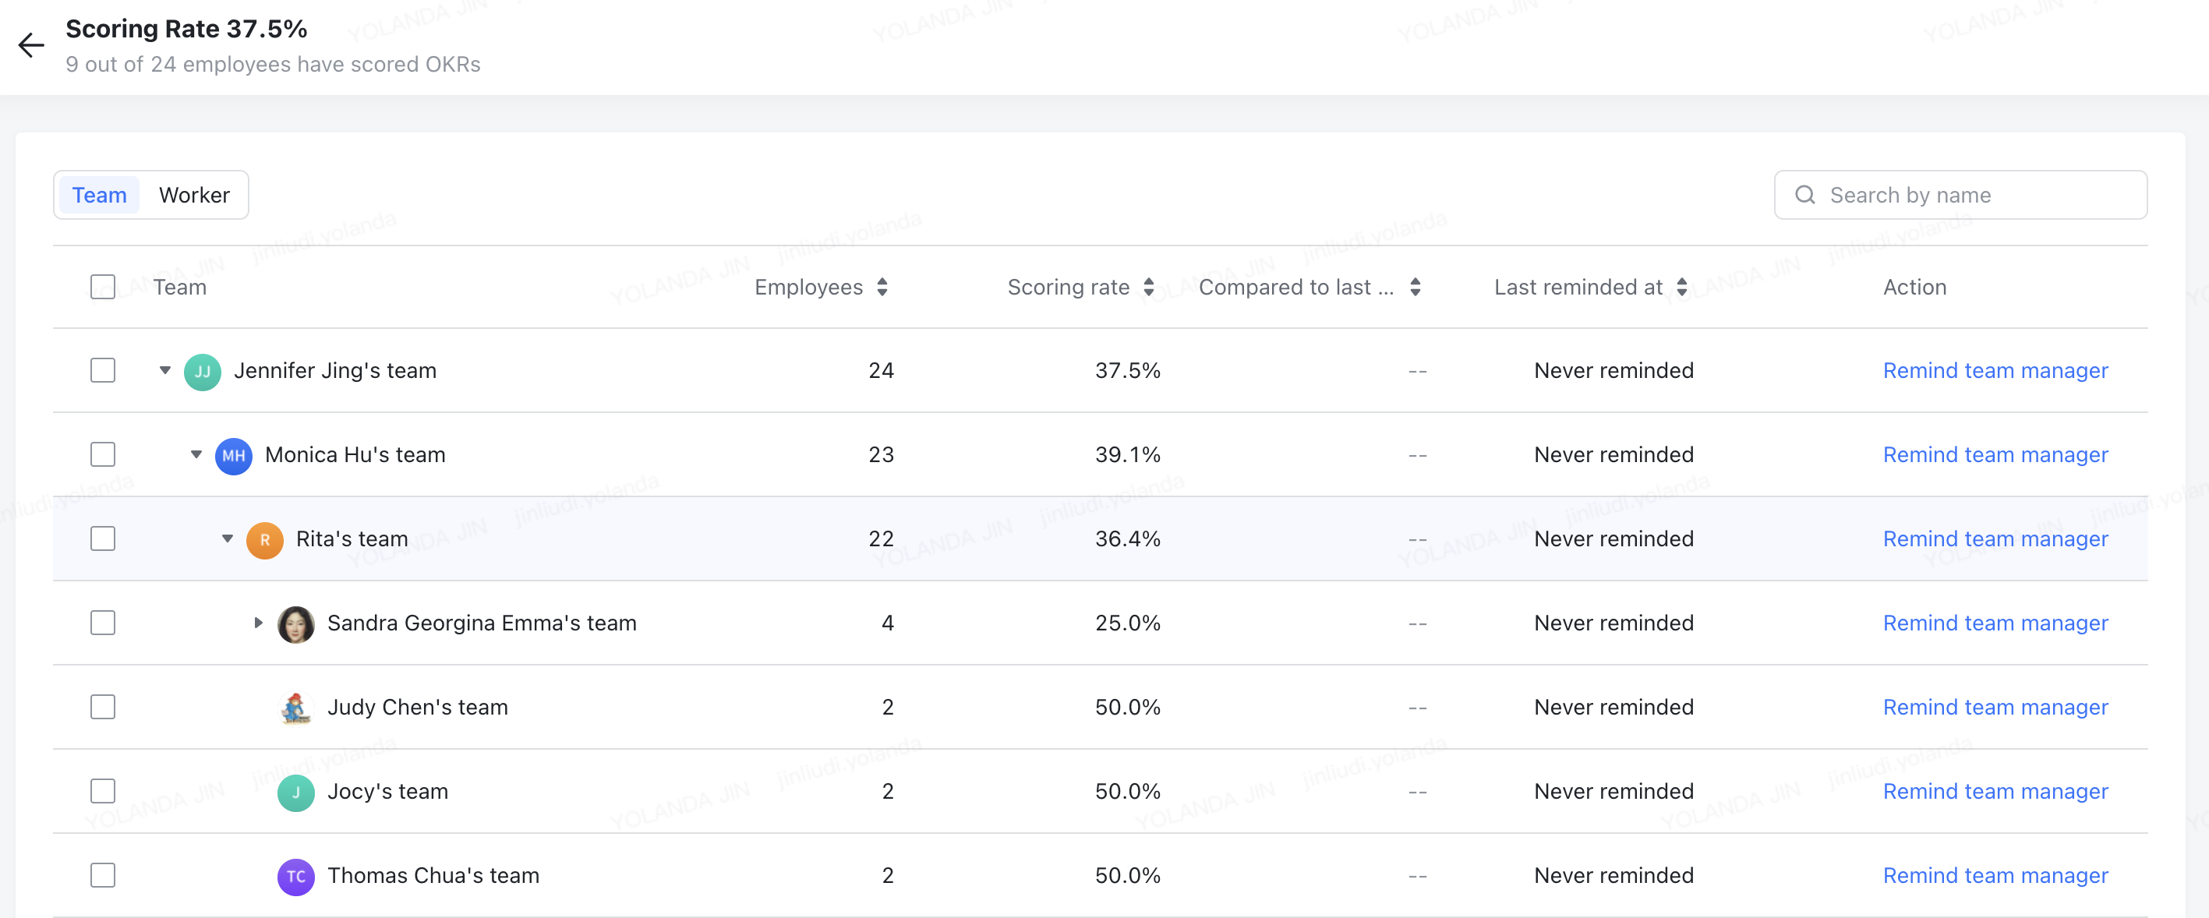
Task: Select all teams with the header checkbox
Action: click(x=102, y=286)
